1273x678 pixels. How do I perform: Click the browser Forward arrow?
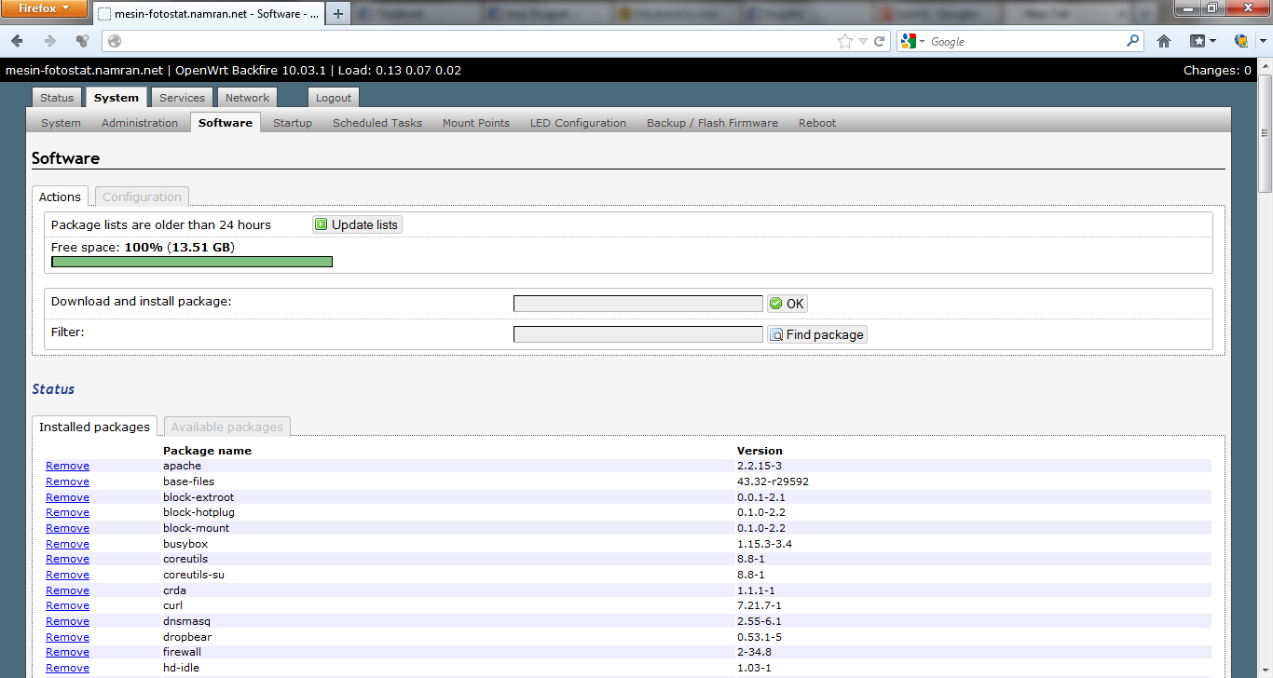click(x=50, y=41)
